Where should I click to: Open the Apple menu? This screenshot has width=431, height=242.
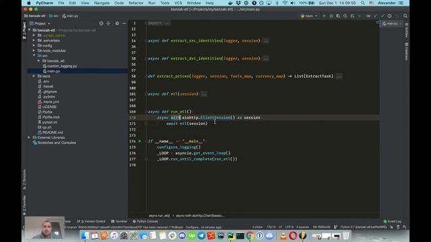[28, 3]
